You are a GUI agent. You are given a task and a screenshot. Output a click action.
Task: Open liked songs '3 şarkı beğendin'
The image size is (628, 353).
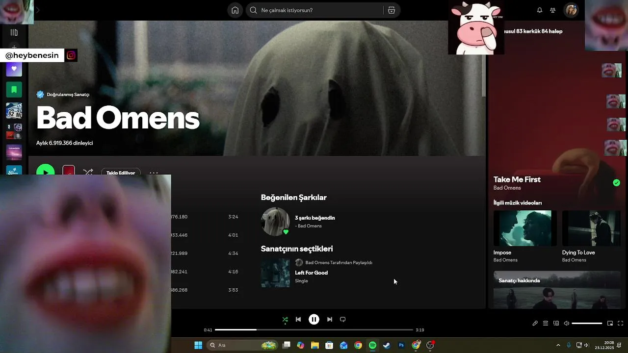point(315,218)
